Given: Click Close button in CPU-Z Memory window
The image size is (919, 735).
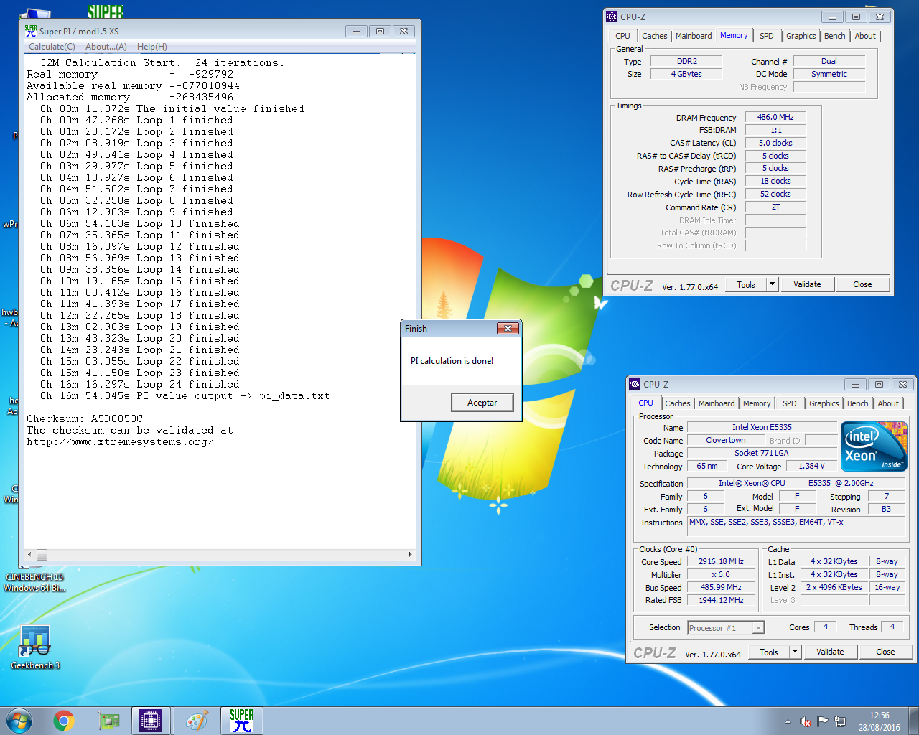Looking at the screenshot, I should pos(862,284).
